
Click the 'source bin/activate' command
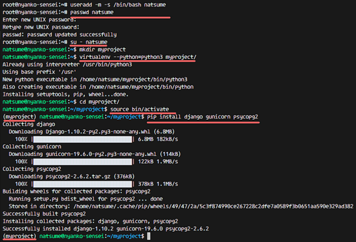pos(139,109)
